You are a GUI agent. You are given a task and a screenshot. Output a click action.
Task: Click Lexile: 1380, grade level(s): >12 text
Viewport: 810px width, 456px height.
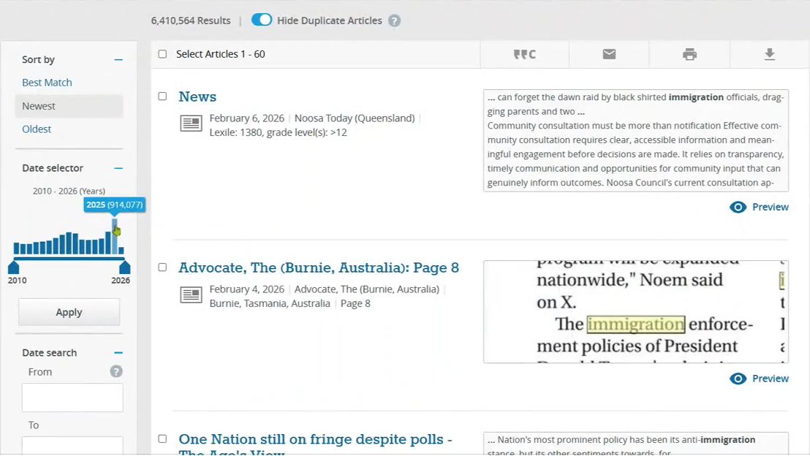278,133
